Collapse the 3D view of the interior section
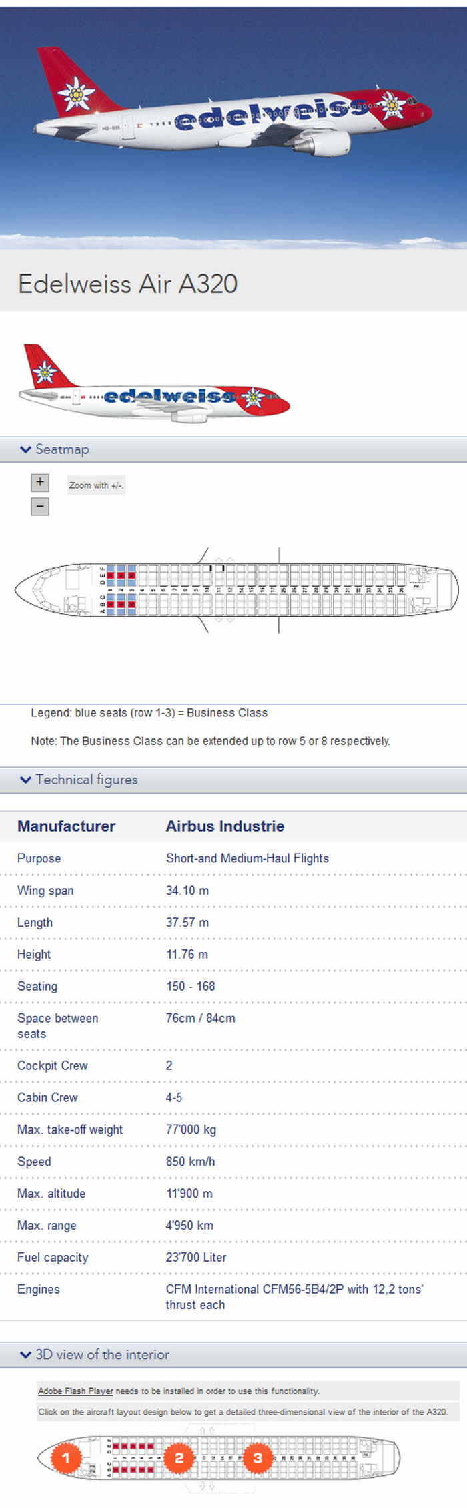Viewport: 467px width, 1508px height. [95, 1354]
